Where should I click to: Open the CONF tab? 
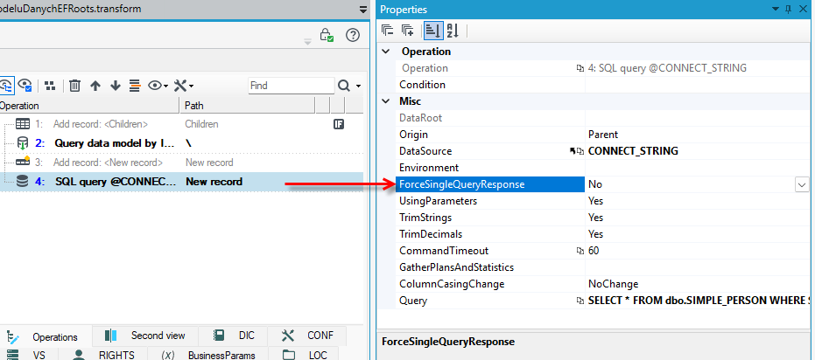coord(308,336)
